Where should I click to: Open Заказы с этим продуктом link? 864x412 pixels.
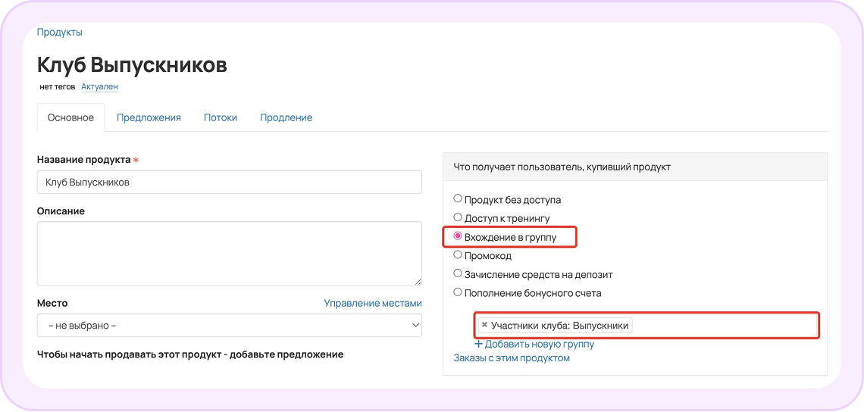click(x=512, y=358)
